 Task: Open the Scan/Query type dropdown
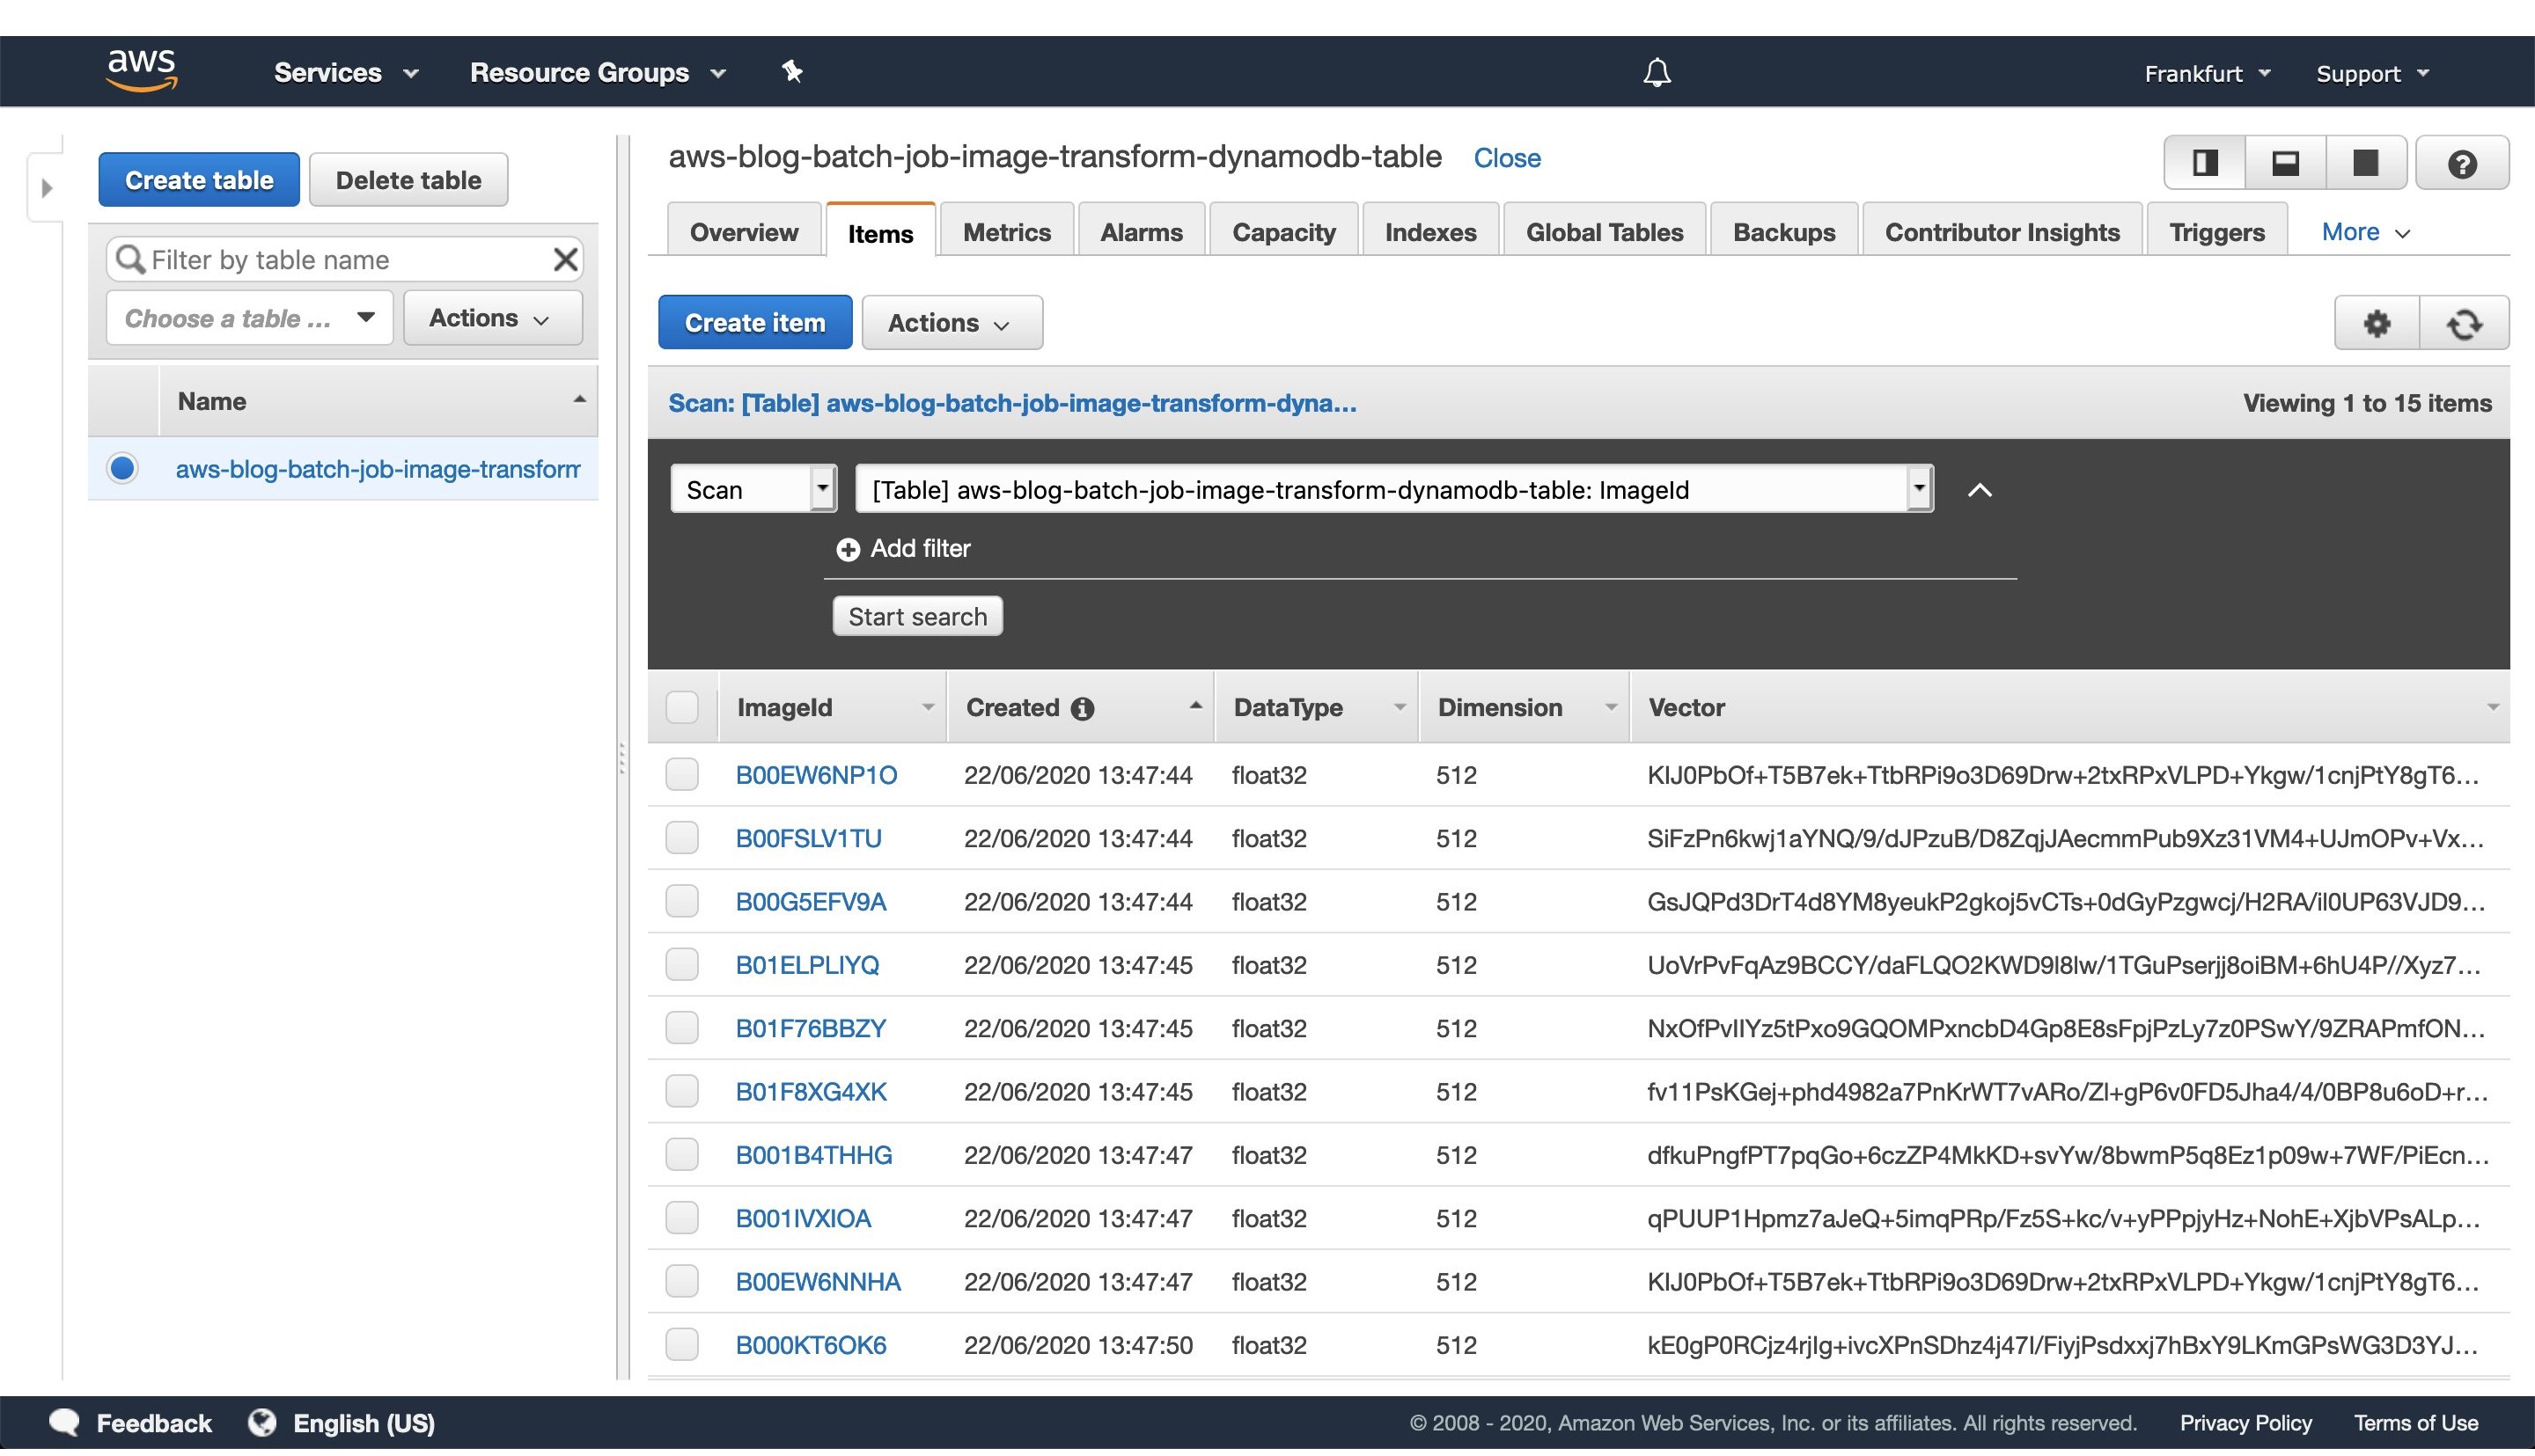pos(753,491)
